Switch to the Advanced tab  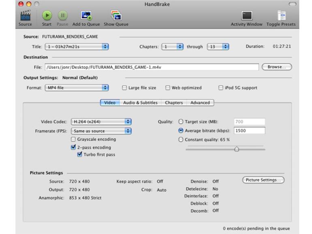[x=200, y=103]
